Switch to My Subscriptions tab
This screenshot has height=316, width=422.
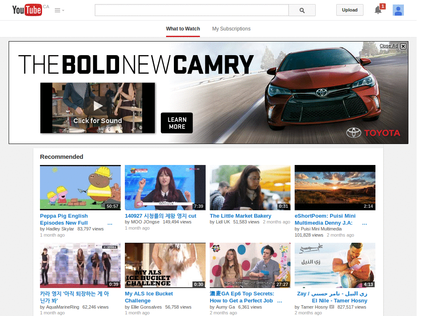point(231,29)
